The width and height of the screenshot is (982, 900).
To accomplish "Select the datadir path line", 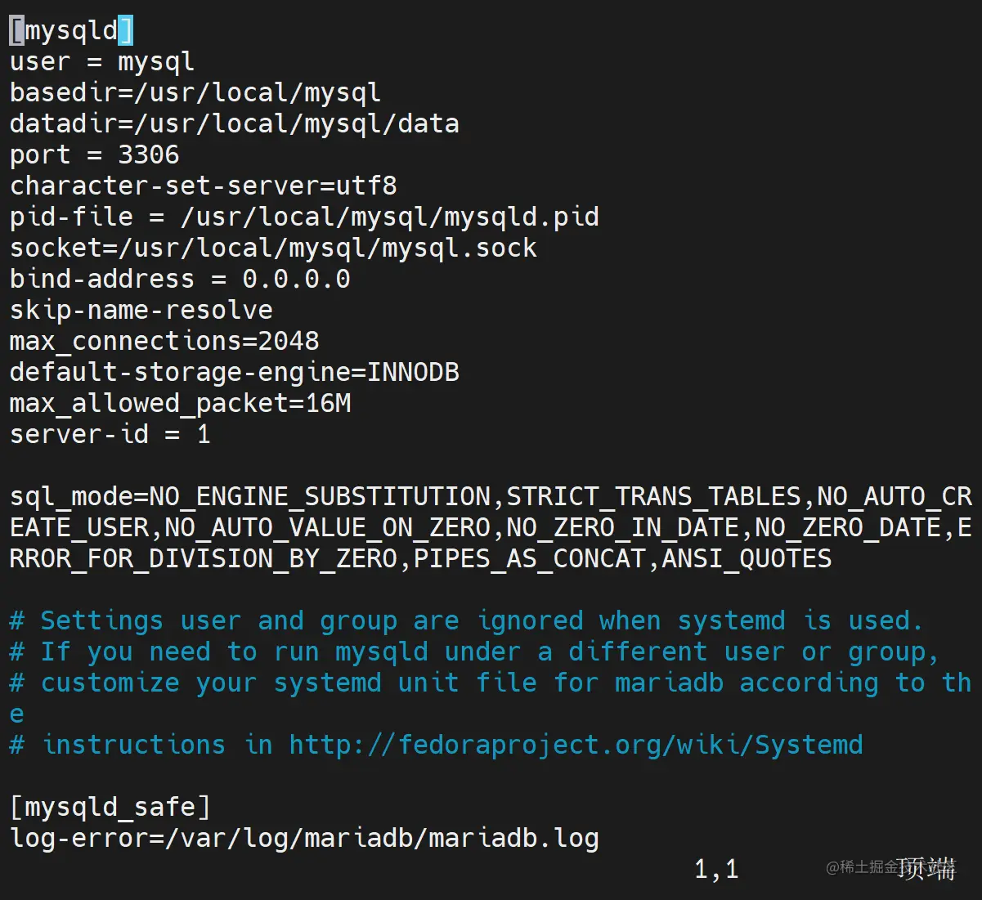I will coord(234,124).
